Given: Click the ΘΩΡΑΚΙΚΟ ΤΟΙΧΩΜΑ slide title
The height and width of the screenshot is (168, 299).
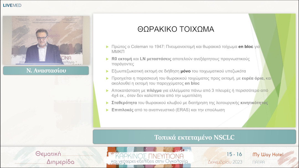Looking at the screenshot, I should [x=176, y=30].
